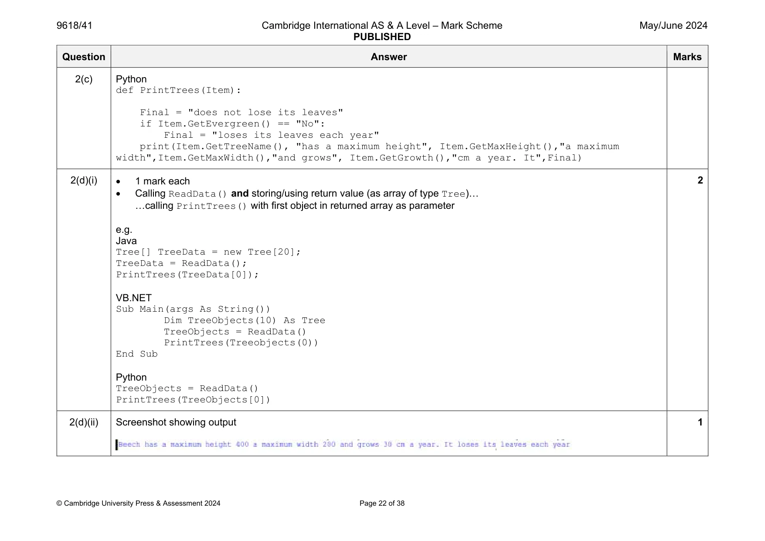Click the line starting "…calling PrintTrees()"

tap(295, 206)
